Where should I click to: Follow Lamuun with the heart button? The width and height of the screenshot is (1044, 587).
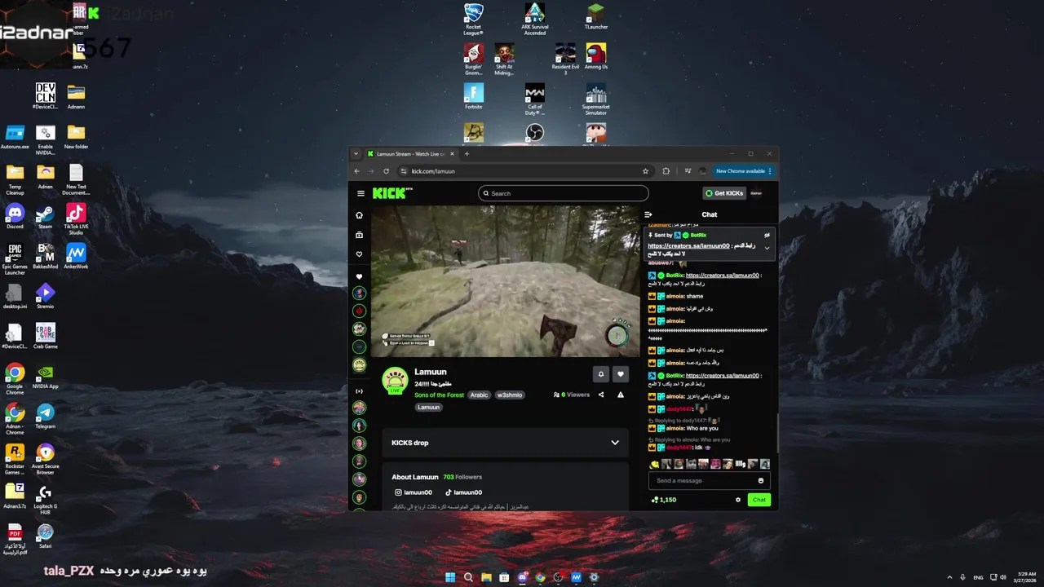(621, 374)
